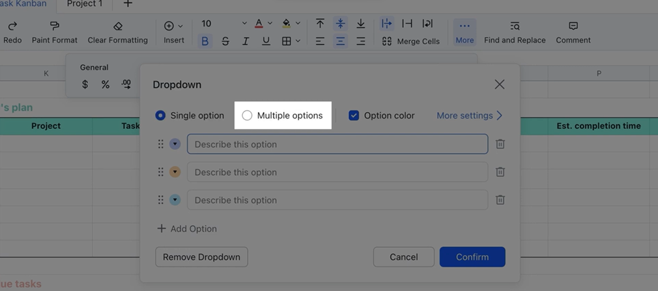Open Find and Replace tool

coord(515,26)
